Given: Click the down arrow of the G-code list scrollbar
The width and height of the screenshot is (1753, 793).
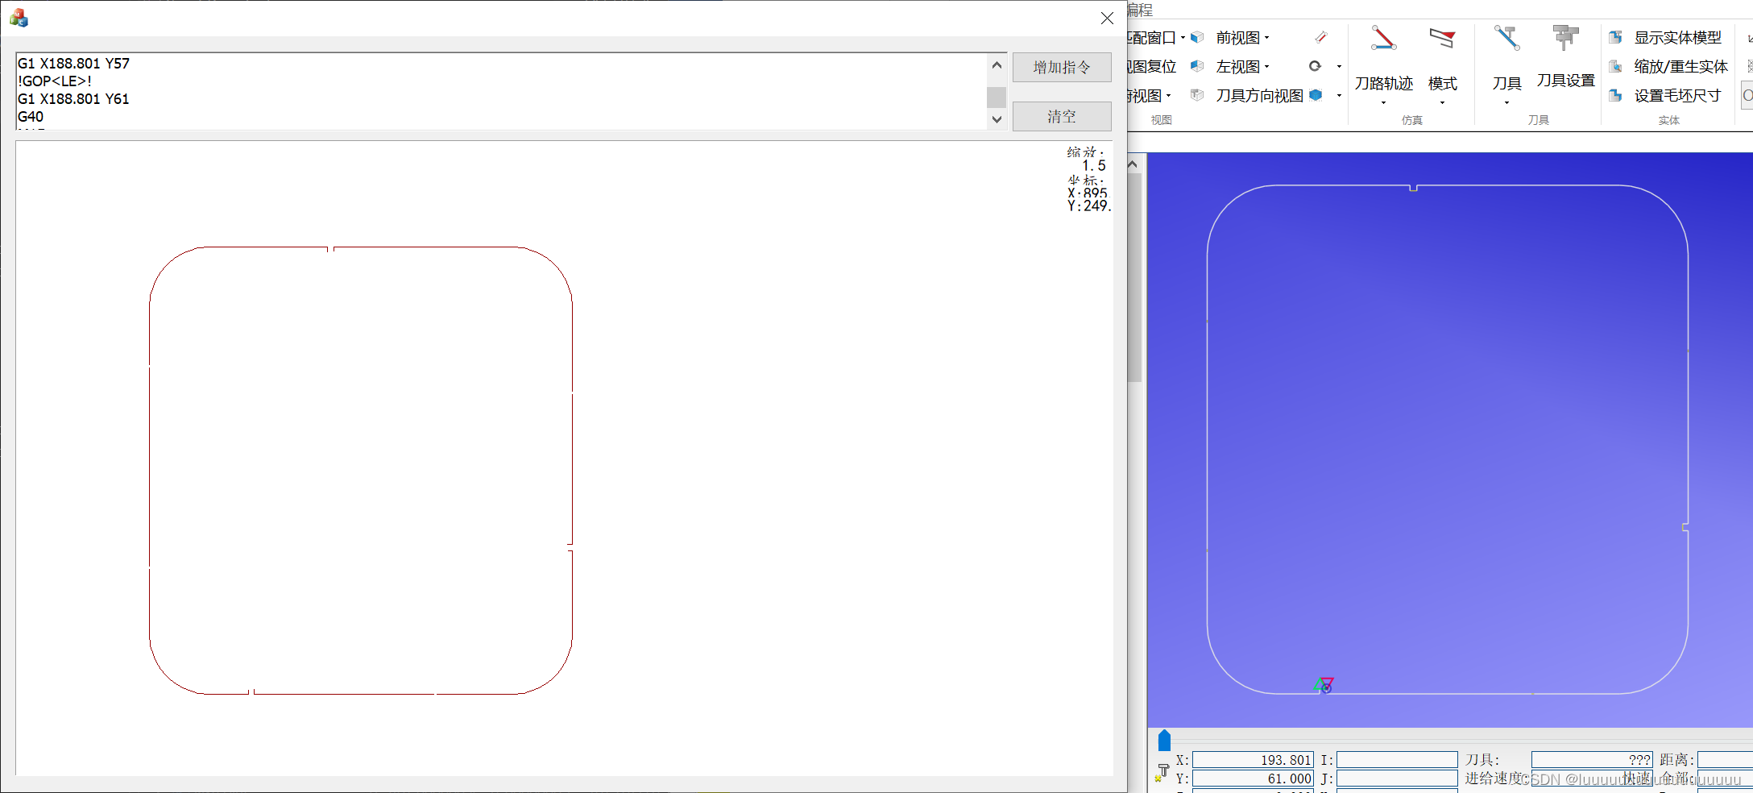Looking at the screenshot, I should [x=997, y=119].
